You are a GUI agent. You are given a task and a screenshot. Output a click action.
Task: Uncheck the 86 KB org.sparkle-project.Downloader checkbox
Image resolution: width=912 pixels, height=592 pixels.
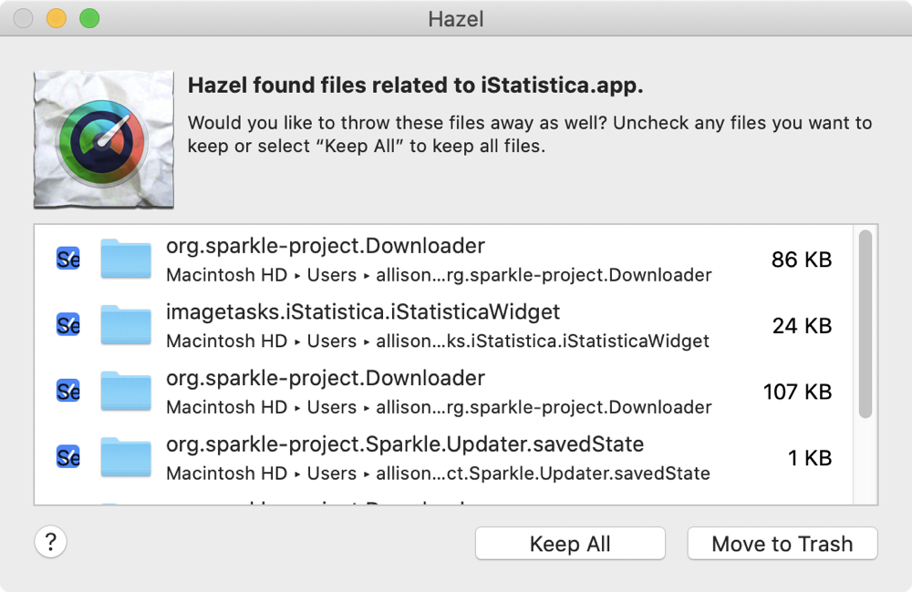coord(68,259)
